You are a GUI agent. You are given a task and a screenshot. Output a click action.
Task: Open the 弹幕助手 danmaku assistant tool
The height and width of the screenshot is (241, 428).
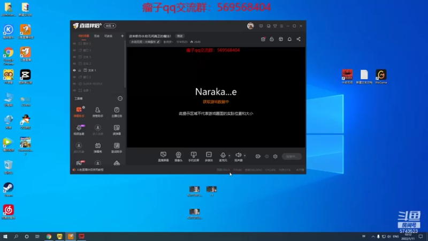79,112
